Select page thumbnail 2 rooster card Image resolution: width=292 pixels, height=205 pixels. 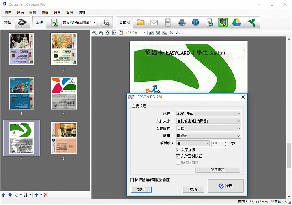64,49
